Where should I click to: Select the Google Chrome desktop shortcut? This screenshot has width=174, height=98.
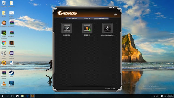coord(4,45)
